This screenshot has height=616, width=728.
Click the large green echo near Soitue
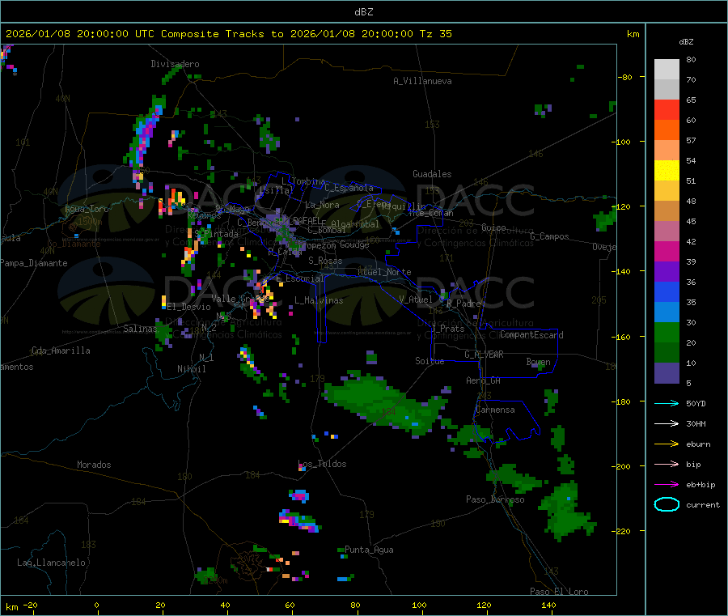point(385,401)
